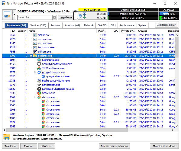
Task: Clear the name filter with X button
Action: [x=55, y=17]
